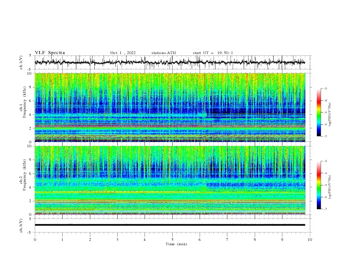This screenshot has height=269, width=349.
Task: Click the "-5" tick on upper colorbar
Action: [x=325, y=113]
